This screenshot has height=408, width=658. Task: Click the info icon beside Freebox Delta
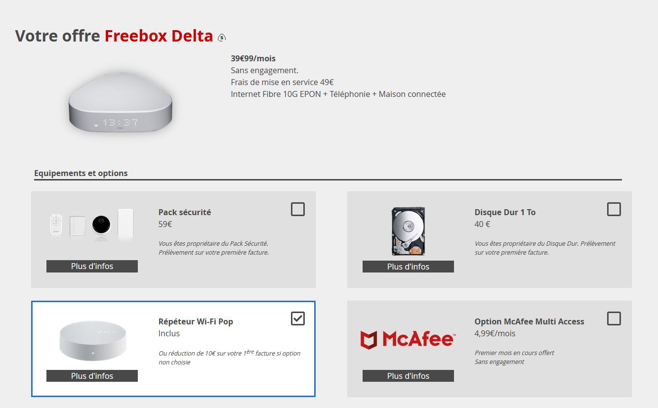coord(222,37)
